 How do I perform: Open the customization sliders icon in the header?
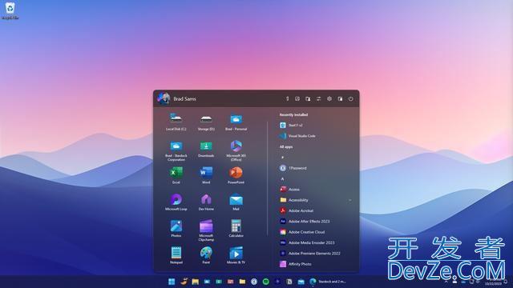coord(319,98)
